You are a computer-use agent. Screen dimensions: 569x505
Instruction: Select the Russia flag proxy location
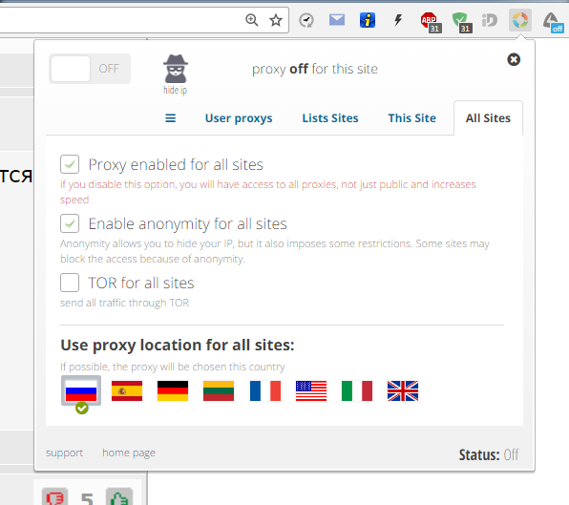point(81,390)
